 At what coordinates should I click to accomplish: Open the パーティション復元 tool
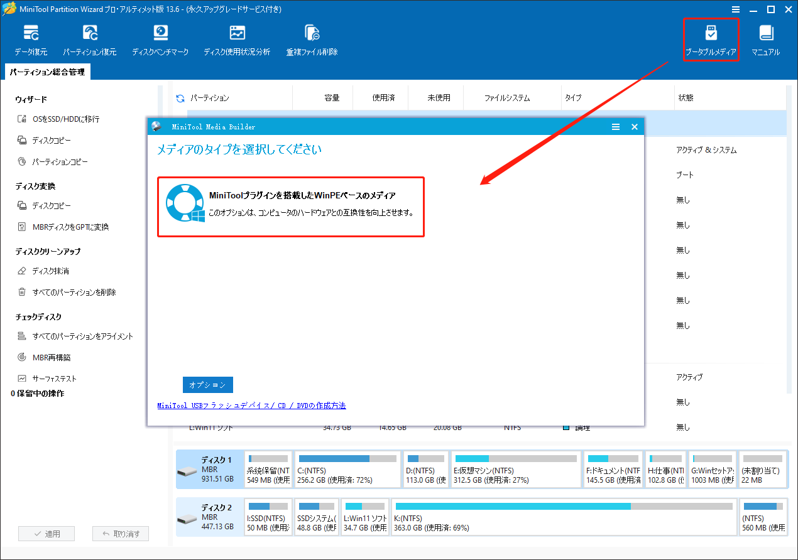(90, 41)
